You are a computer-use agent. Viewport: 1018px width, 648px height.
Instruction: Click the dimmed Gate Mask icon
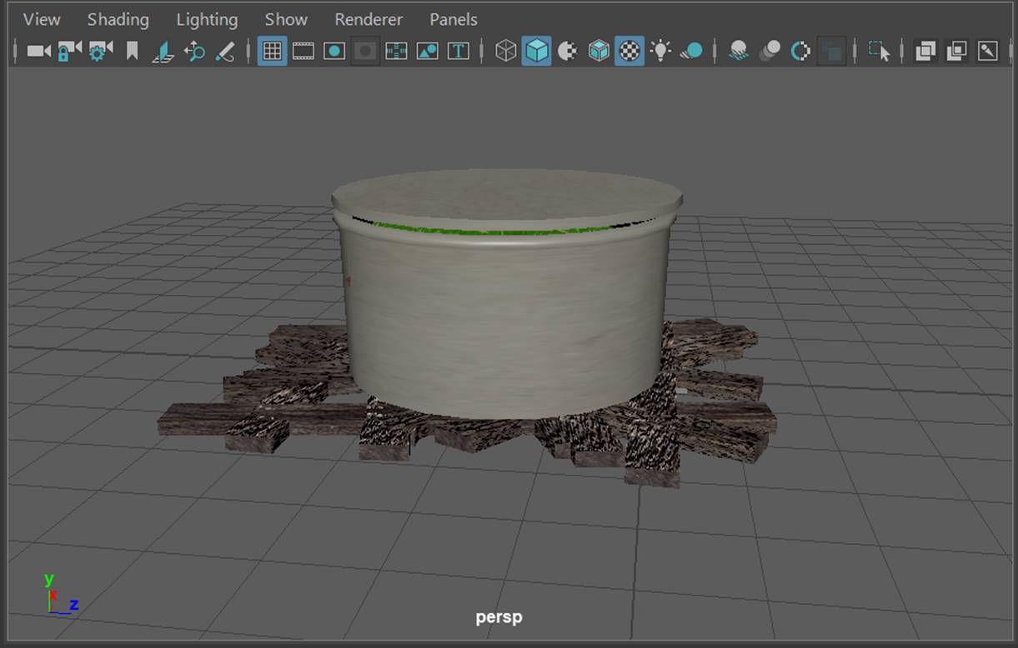pyautogui.click(x=364, y=51)
